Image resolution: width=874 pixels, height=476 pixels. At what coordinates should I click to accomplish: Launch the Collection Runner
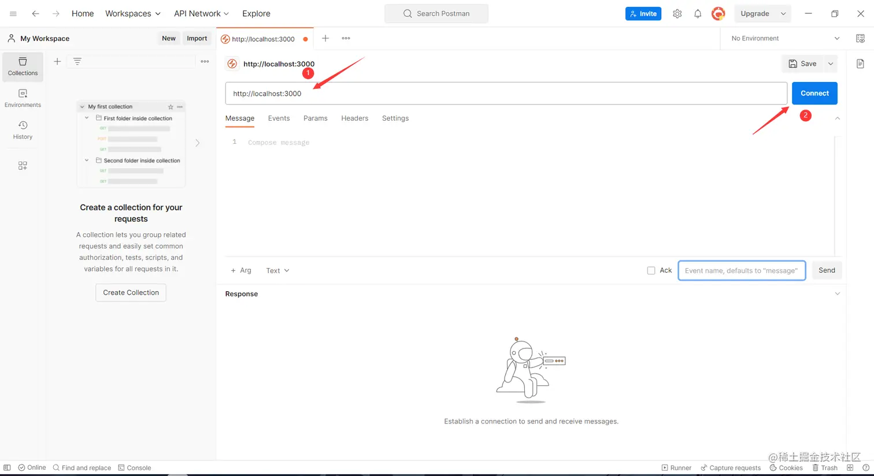(x=676, y=467)
